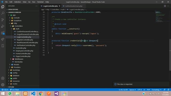Click the feedback icon in status bar
Screen dimensions: 171x96
[165, 90]
